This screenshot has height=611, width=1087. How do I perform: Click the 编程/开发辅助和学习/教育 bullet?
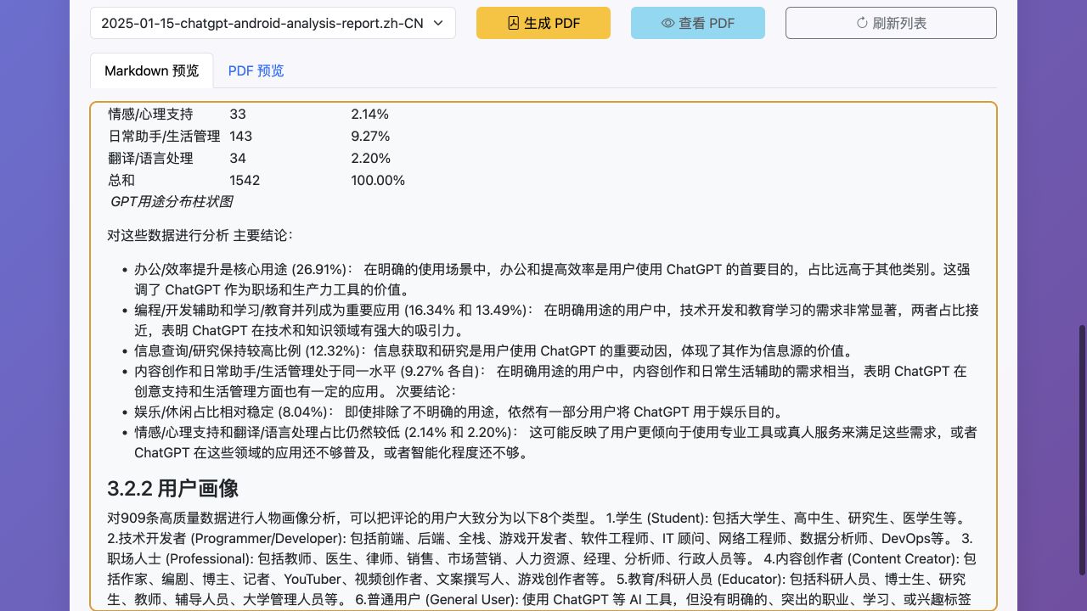coord(556,320)
